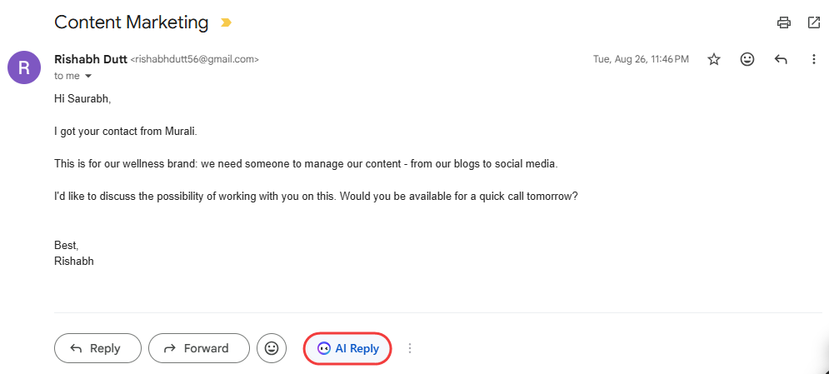This screenshot has width=829, height=374.
Task: Click the Forward button
Action: tap(198, 348)
